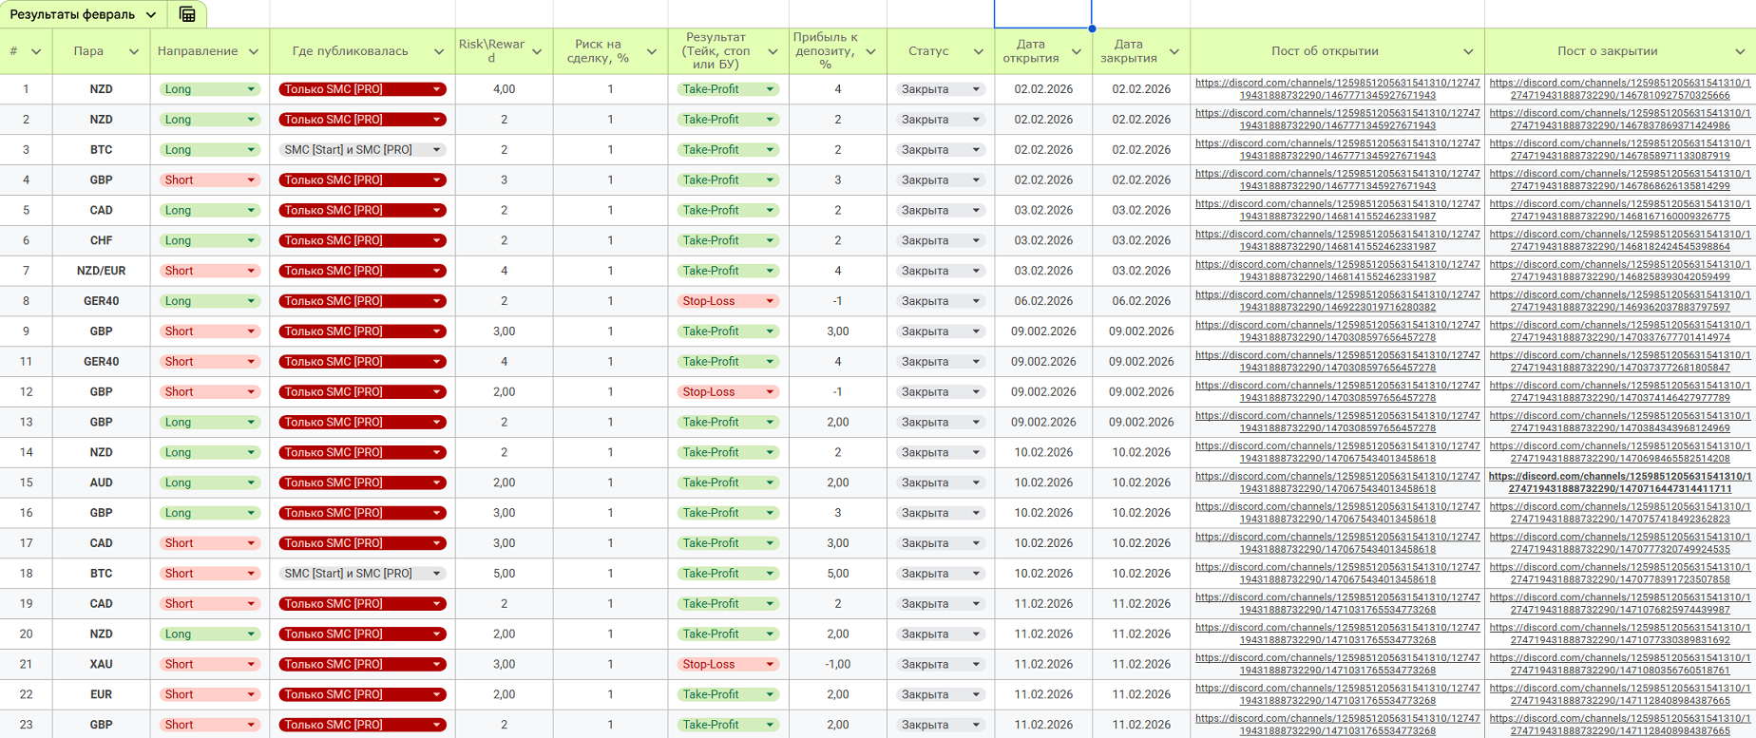Open filter arrow for Пара column

coord(134,51)
